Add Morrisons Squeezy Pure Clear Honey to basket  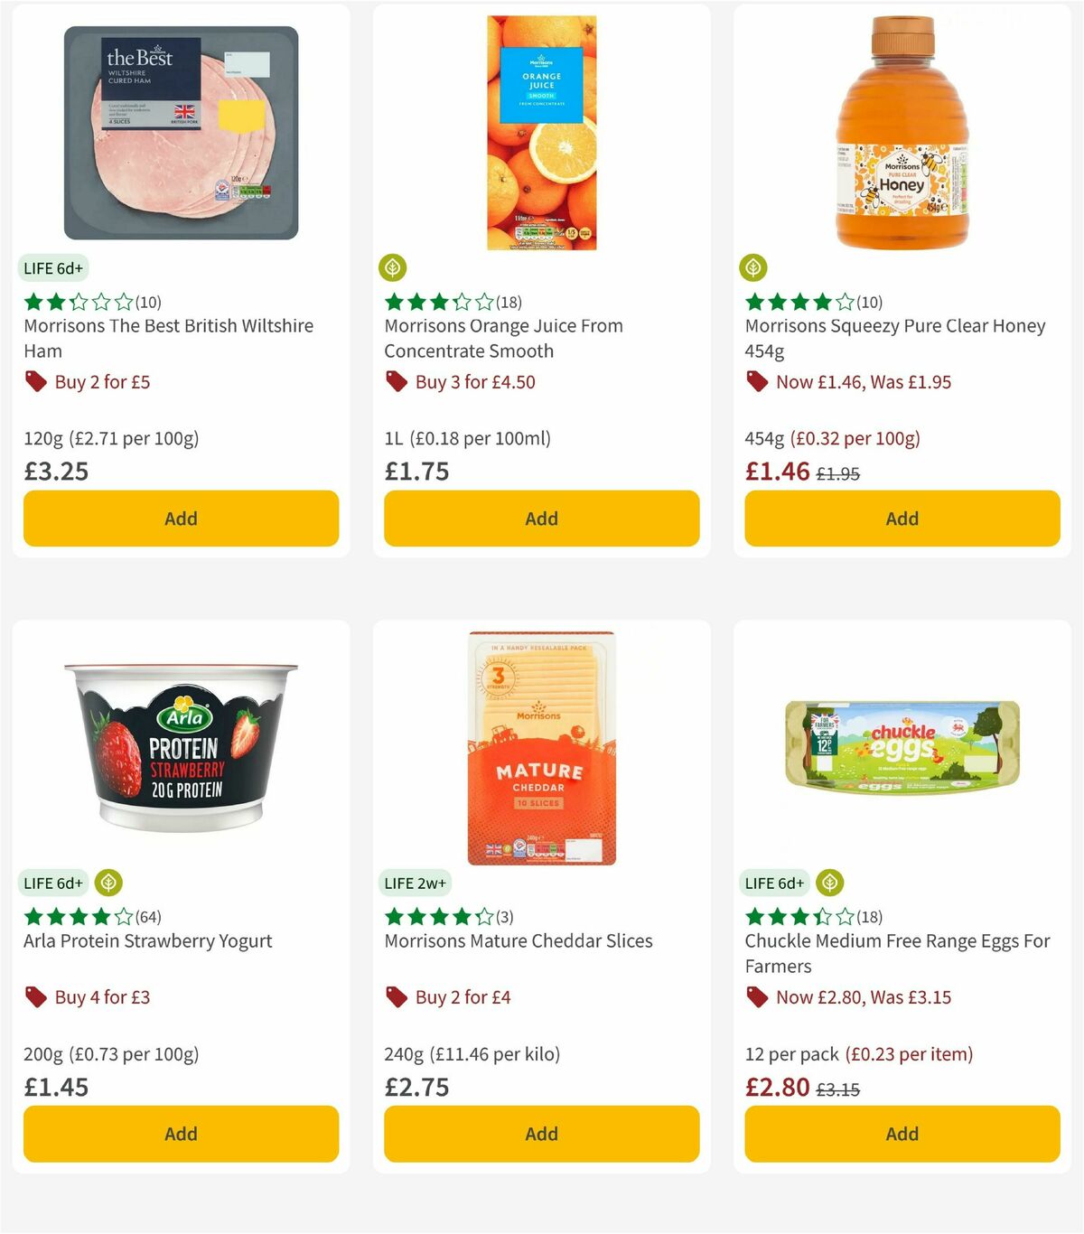click(x=902, y=519)
